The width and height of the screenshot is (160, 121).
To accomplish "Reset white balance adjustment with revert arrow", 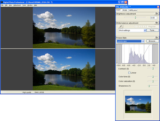I will click(156, 23).
